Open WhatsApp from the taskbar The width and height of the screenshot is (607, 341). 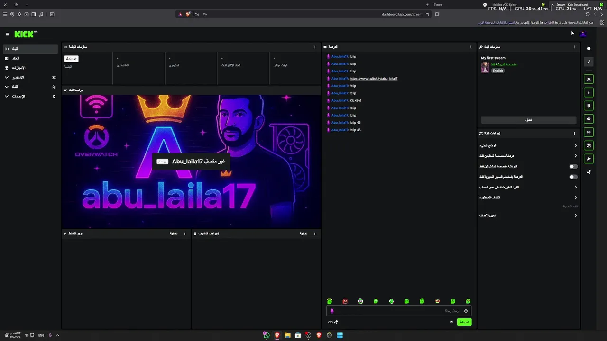(x=267, y=335)
